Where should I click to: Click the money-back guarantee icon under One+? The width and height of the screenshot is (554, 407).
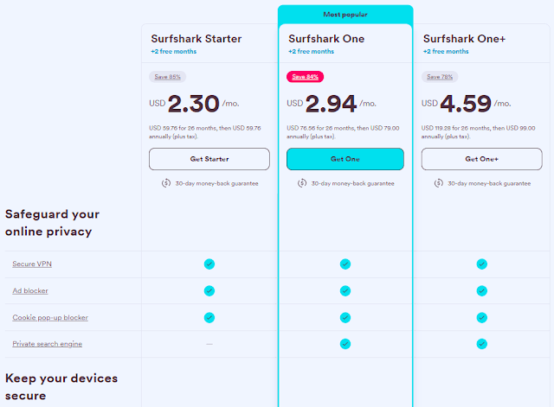coord(439,183)
